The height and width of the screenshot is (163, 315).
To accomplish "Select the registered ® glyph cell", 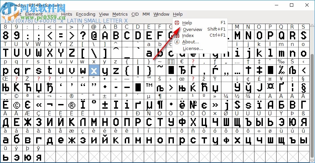I will (72, 105).
